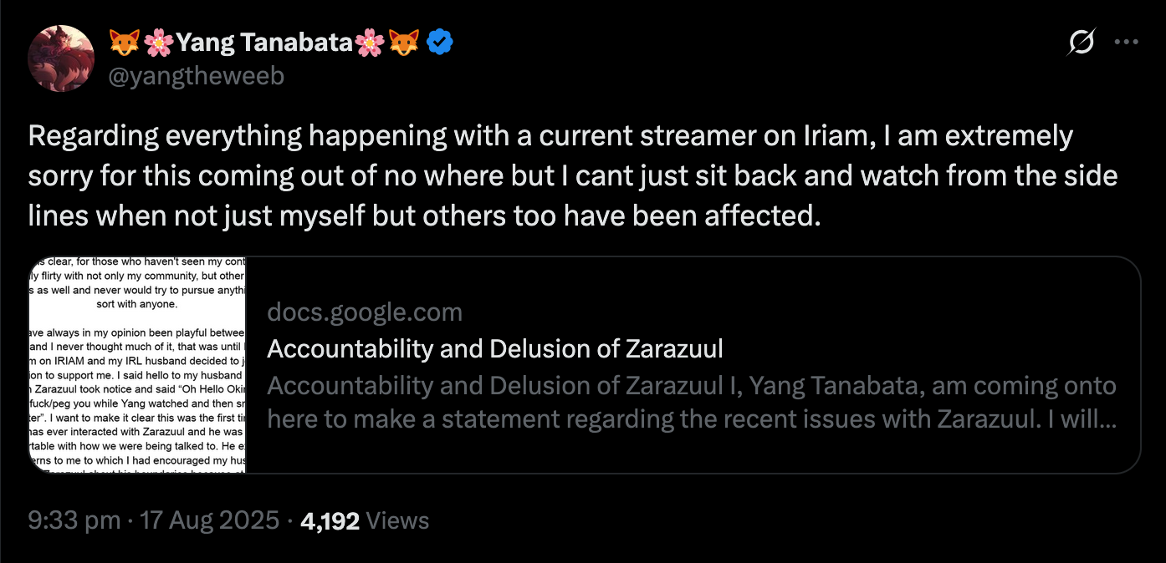Image resolution: width=1166 pixels, height=563 pixels.
Task: Click the fox emoji before the display name
Action: coord(124,41)
